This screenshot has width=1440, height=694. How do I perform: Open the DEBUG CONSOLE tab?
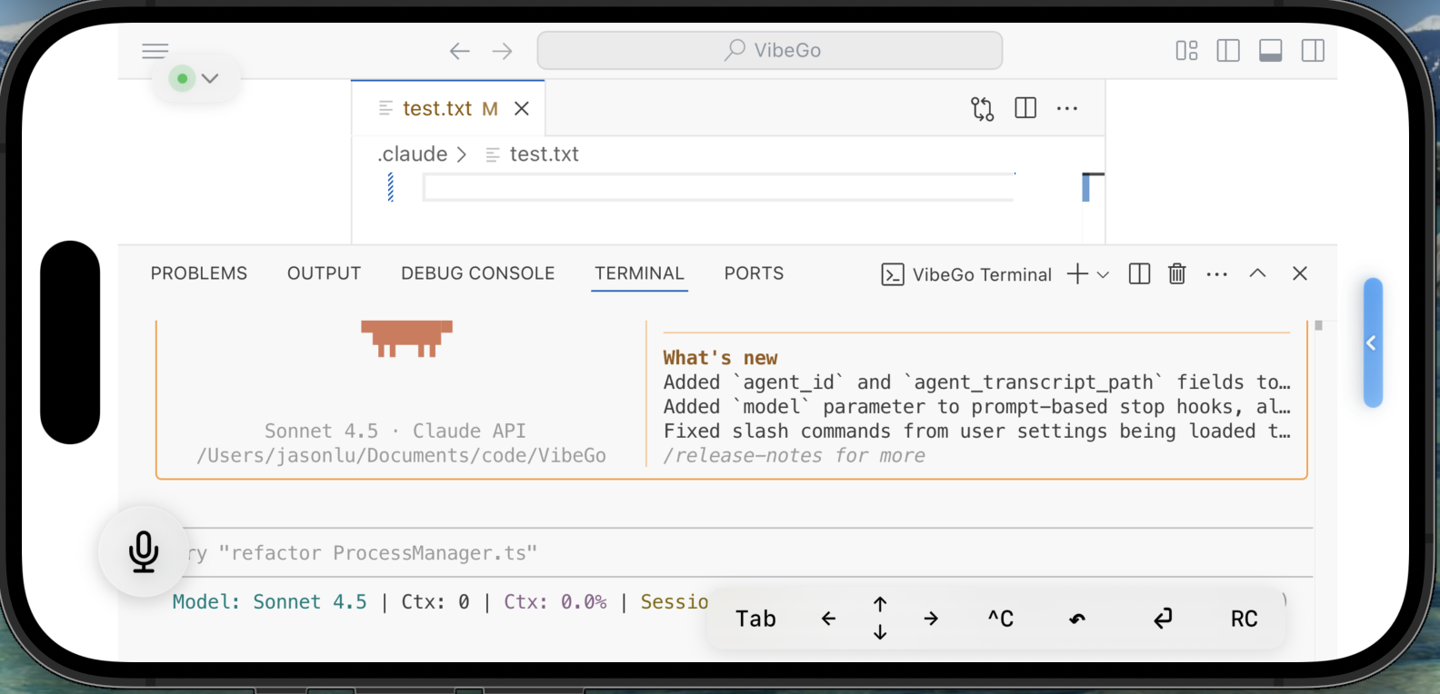click(x=477, y=273)
